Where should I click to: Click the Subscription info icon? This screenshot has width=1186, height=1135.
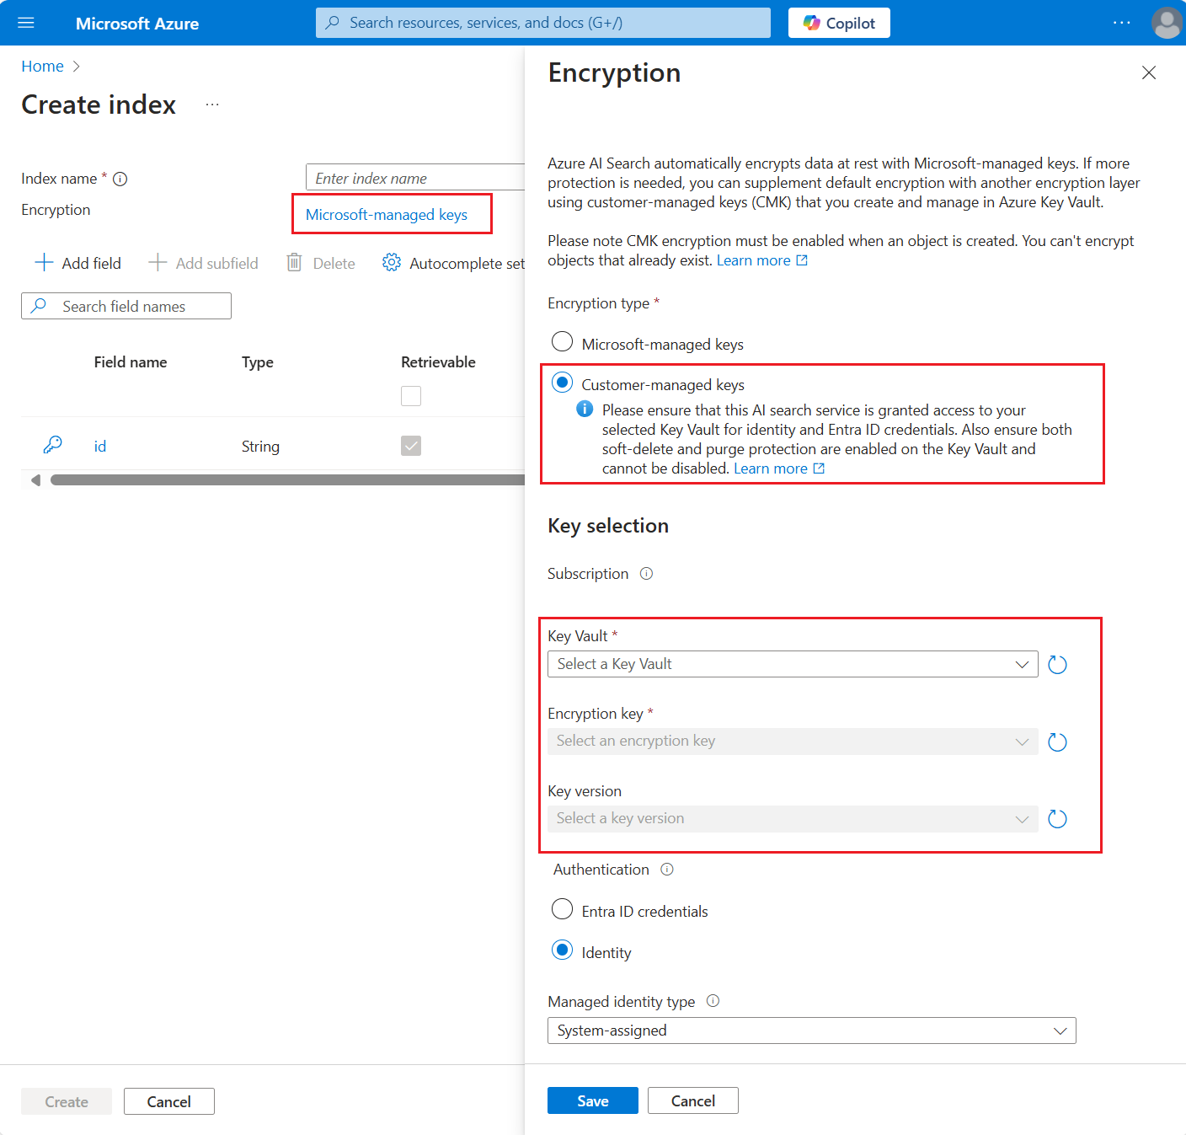click(x=646, y=574)
